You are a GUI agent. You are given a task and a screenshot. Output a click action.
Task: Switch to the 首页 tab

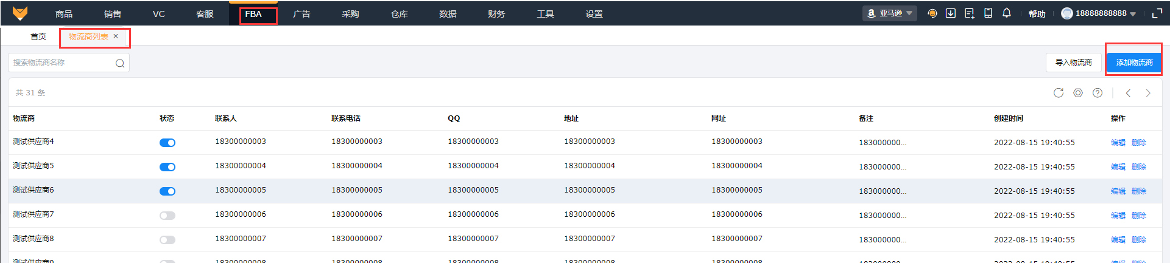click(38, 36)
